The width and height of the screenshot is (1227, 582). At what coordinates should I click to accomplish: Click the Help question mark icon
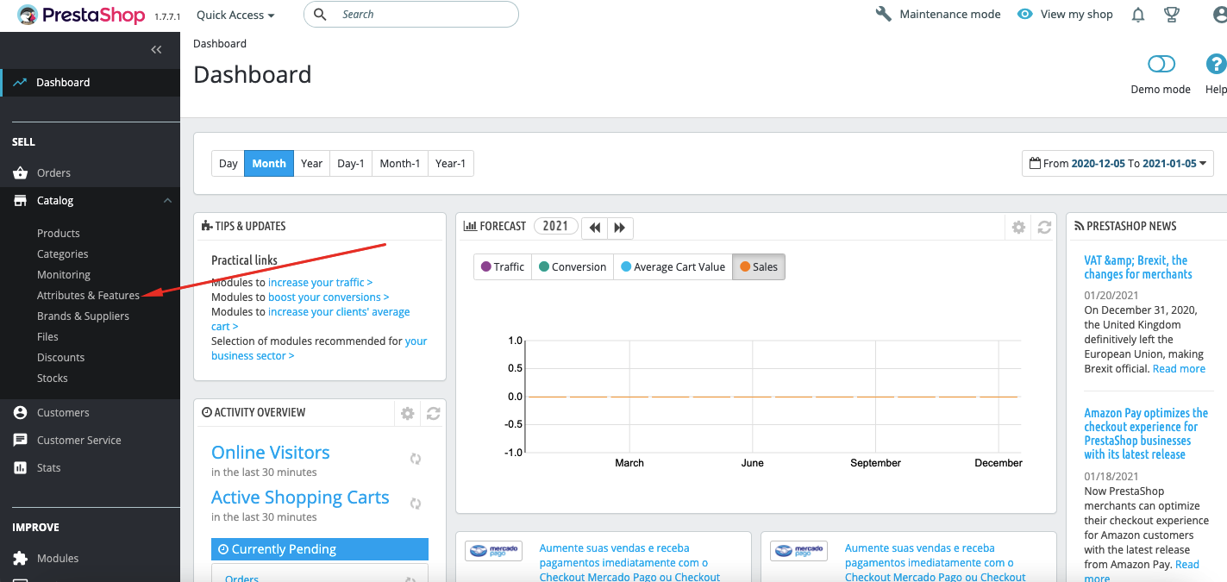click(x=1216, y=65)
